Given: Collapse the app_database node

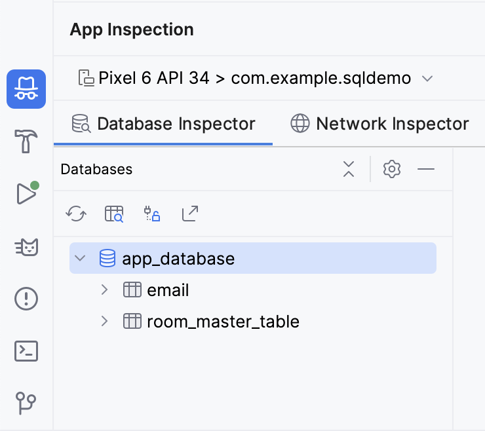Looking at the screenshot, I should [x=81, y=258].
